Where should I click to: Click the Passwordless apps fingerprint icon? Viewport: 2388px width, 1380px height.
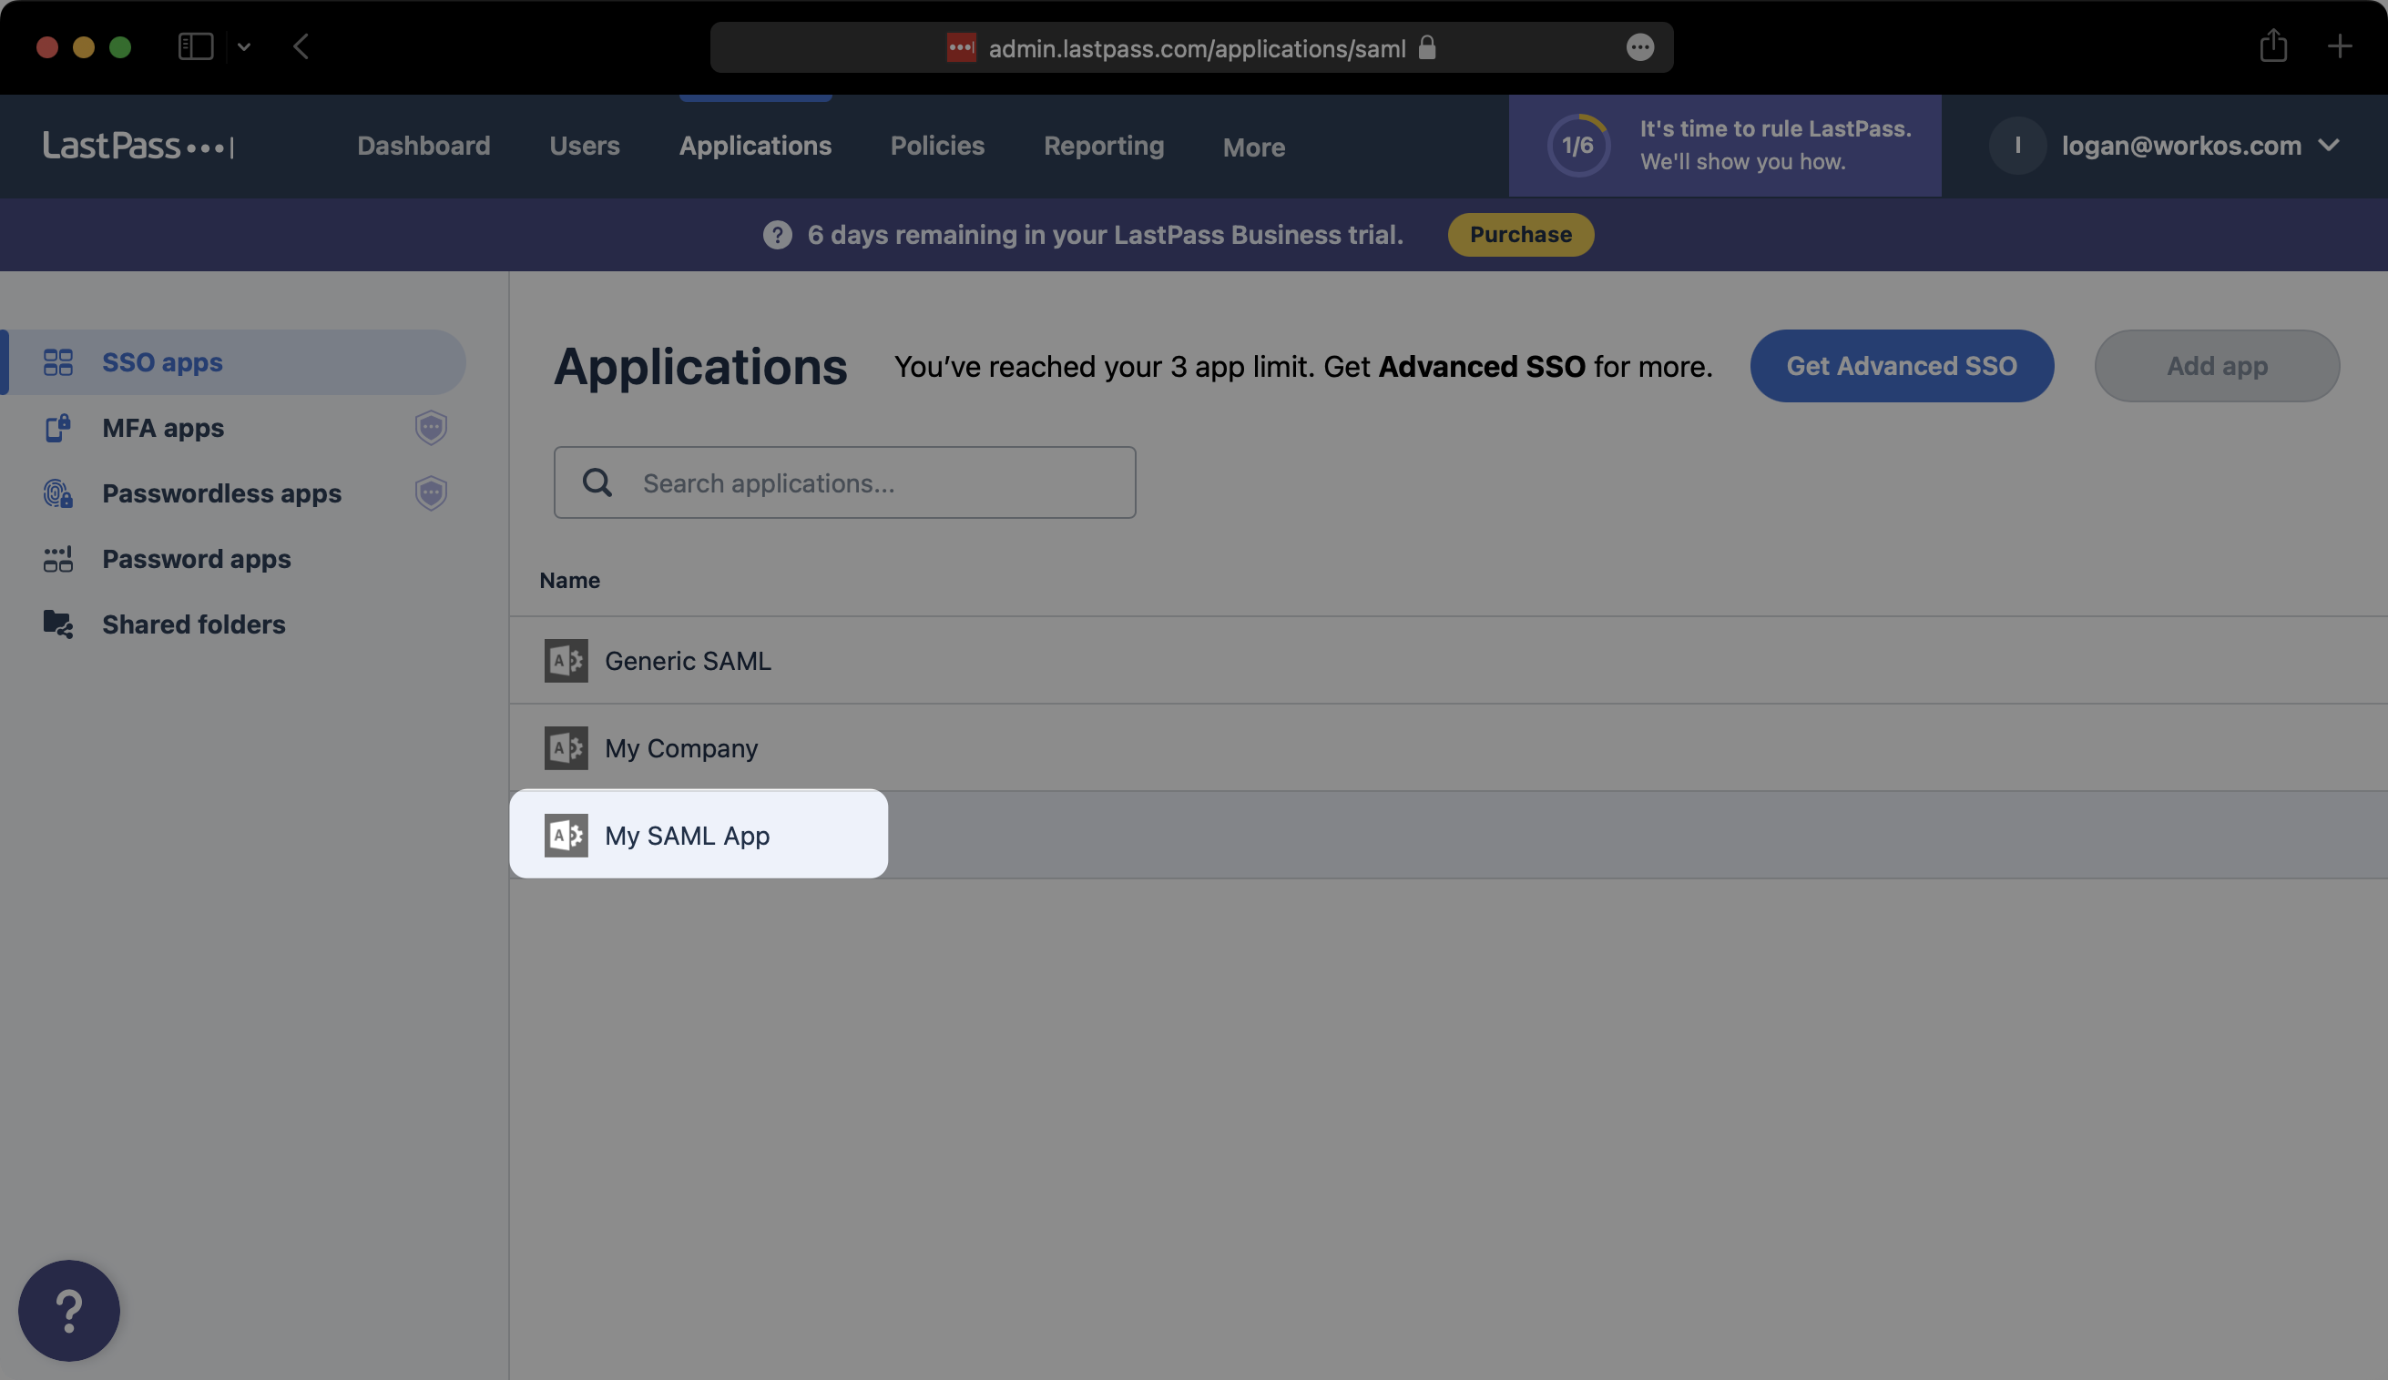click(57, 493)
